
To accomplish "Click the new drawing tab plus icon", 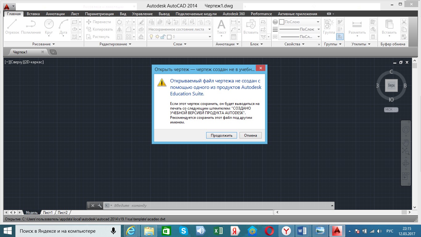I will [53, 52].
